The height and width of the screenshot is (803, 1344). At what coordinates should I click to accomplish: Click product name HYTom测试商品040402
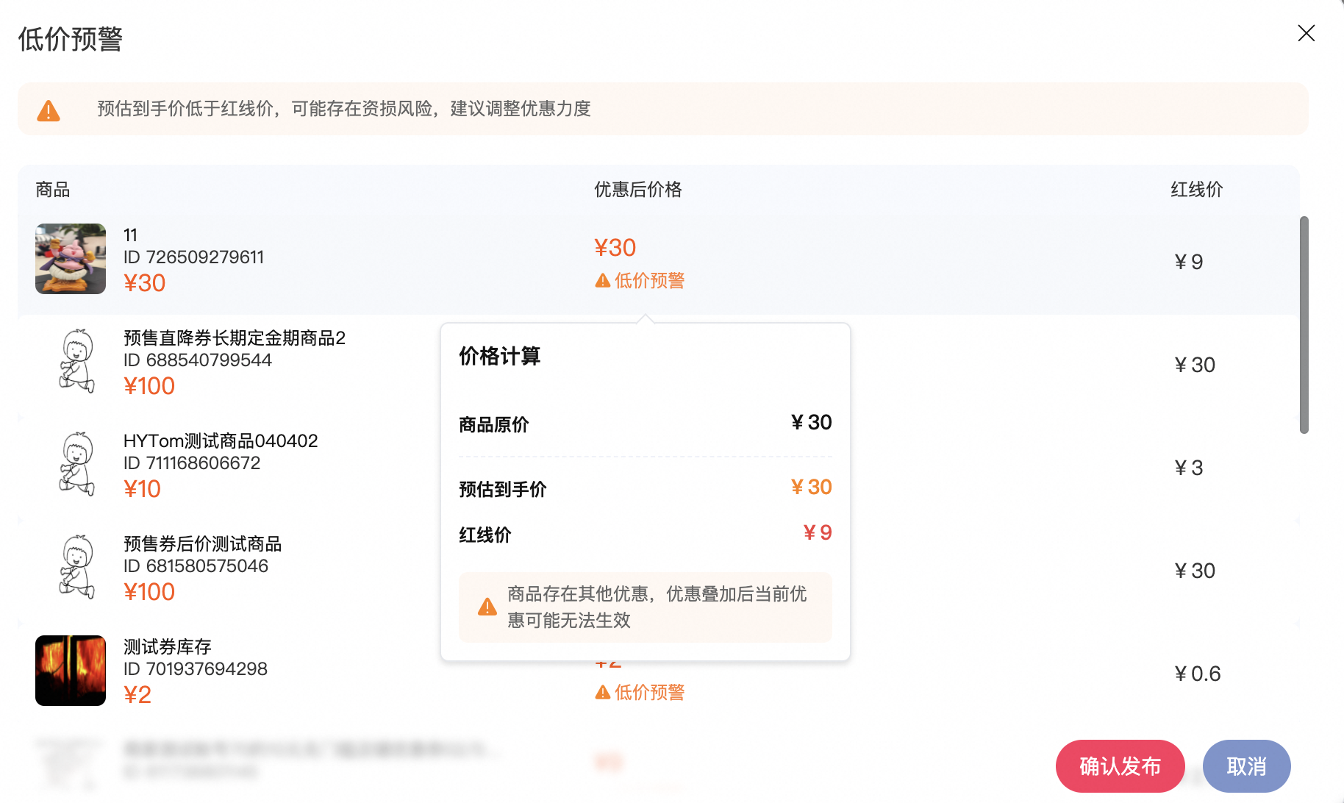221,441
